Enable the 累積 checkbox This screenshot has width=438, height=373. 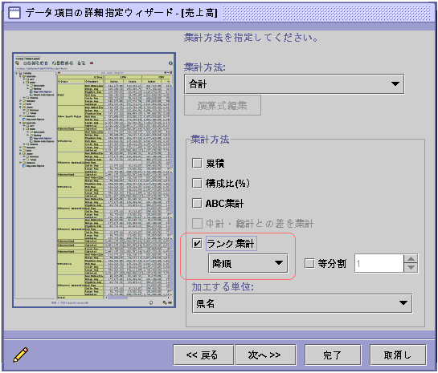pyautogui.click(x=197, y=163)
